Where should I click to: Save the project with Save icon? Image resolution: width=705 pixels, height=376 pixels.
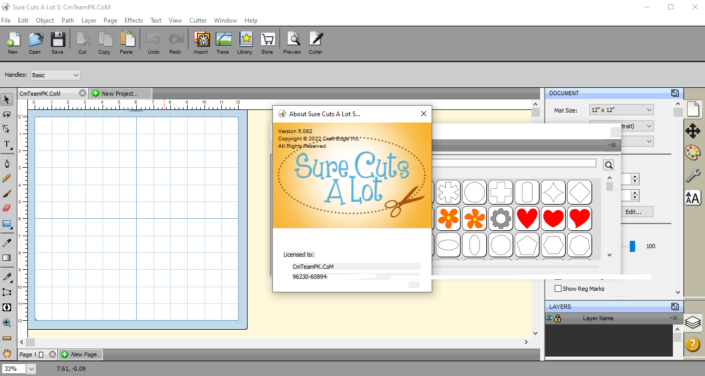click(x=57, y=43)
